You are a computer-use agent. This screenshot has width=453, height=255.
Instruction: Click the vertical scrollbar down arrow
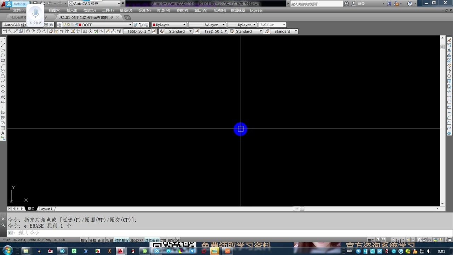tap(442, 204)
